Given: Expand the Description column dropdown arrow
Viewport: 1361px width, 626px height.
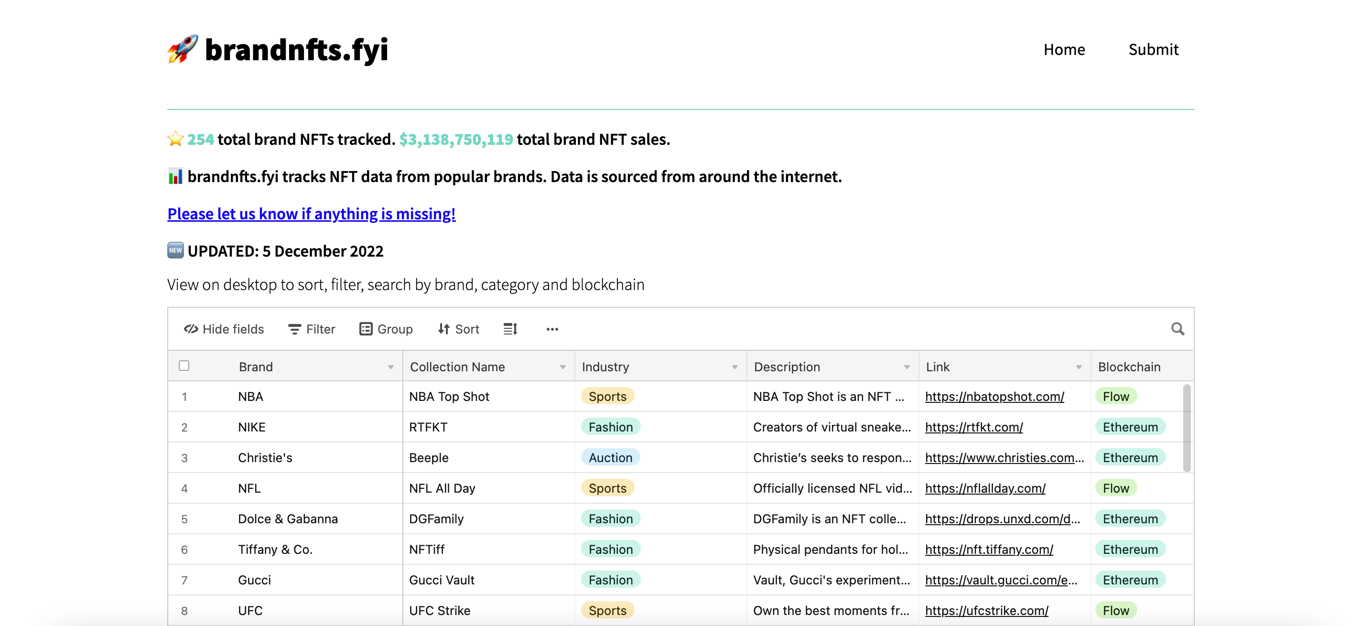Looking at the screenshot, I should pyautogui.click(x=907, y=367).
